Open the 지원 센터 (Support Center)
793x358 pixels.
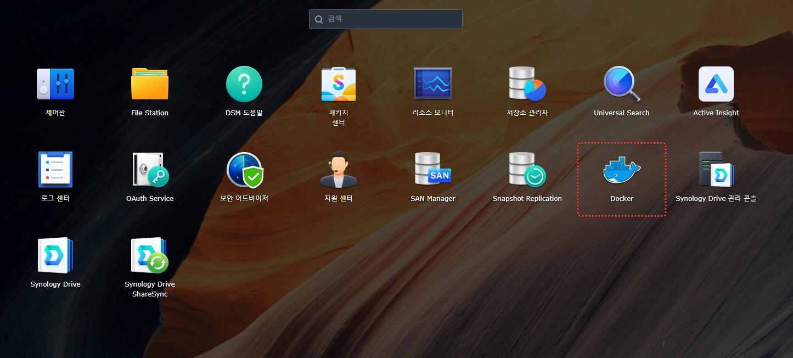coord(338,169)
